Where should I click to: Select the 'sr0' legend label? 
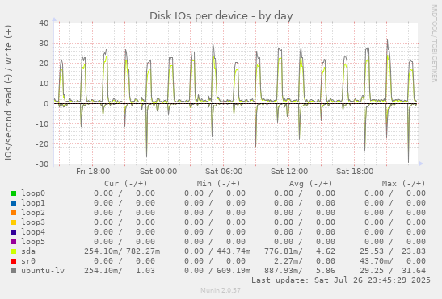[x=28, y=261]
